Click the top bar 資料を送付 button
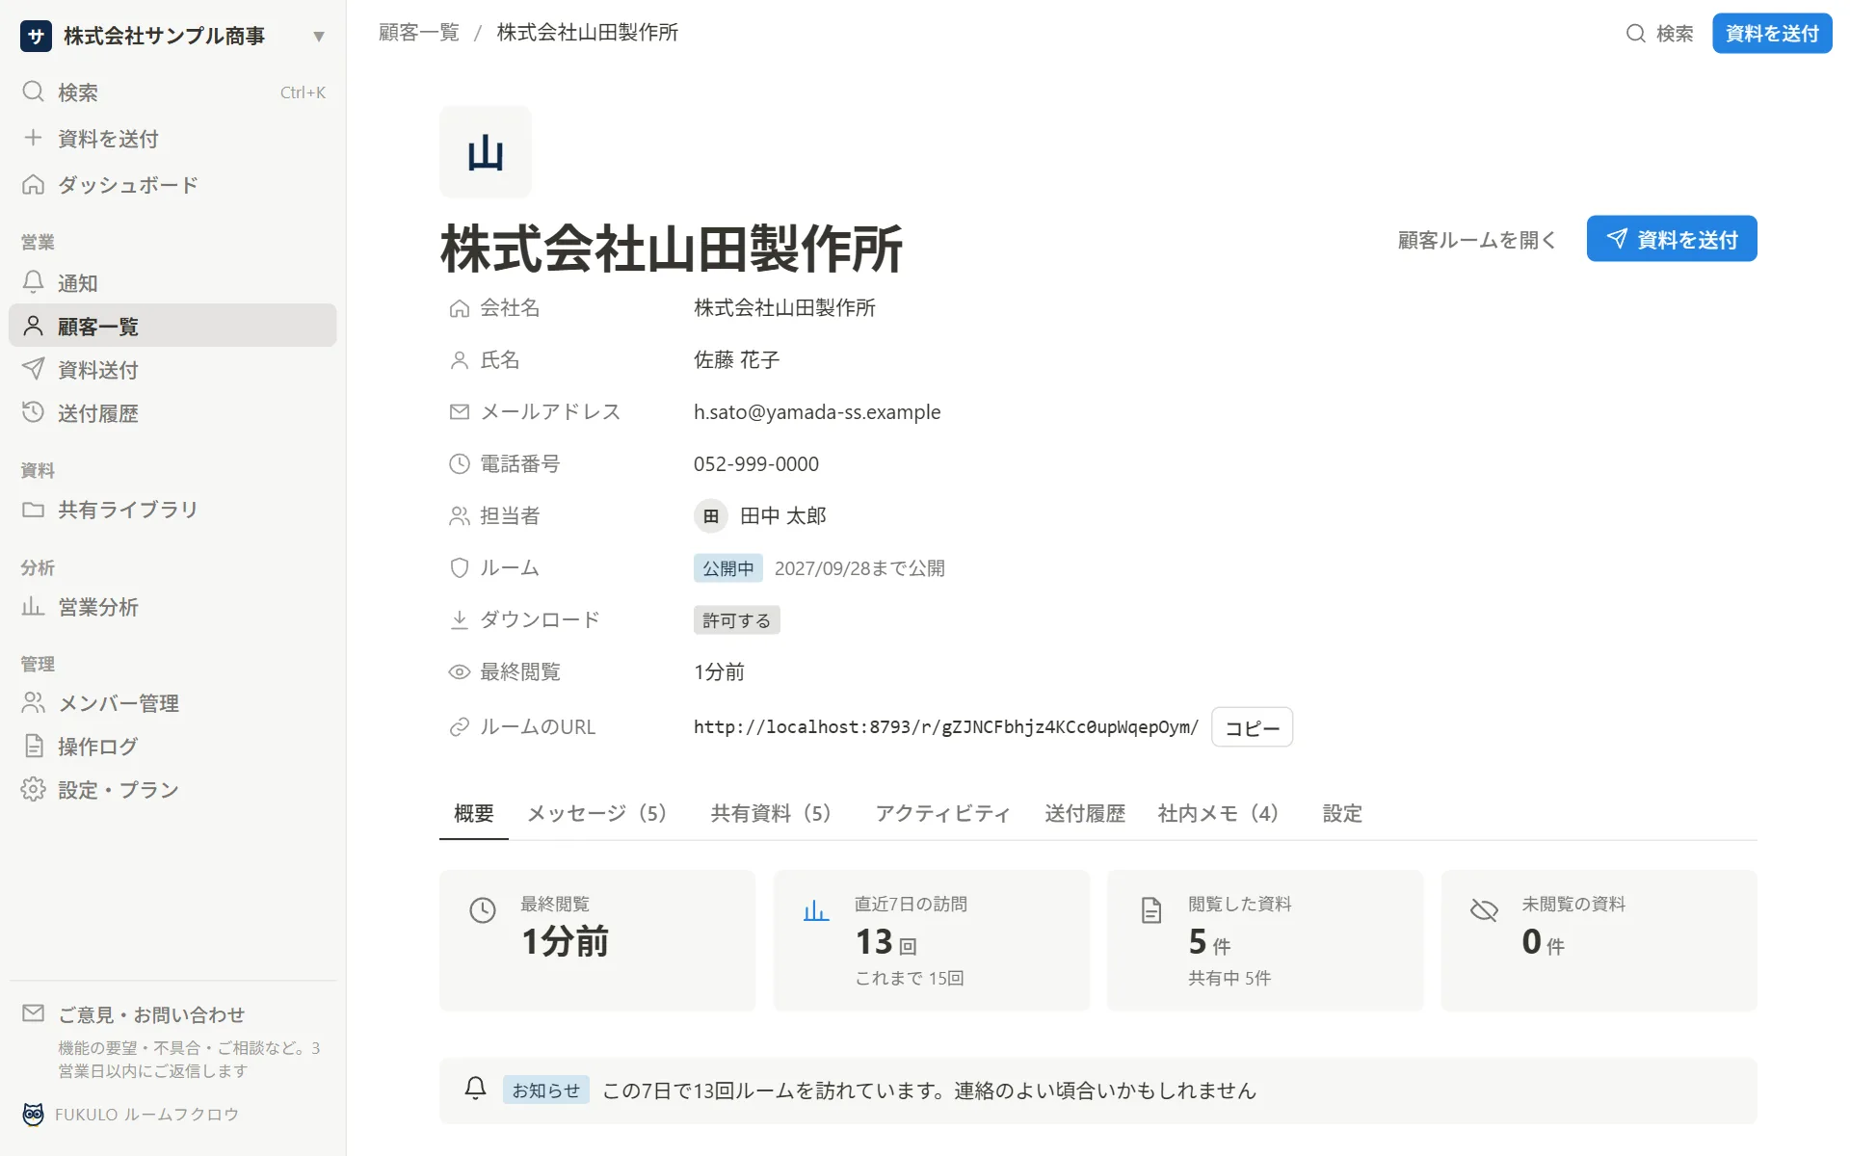Image resolution: width=1850 pixels, height=1156 pixels. (x=1772, y=34)
